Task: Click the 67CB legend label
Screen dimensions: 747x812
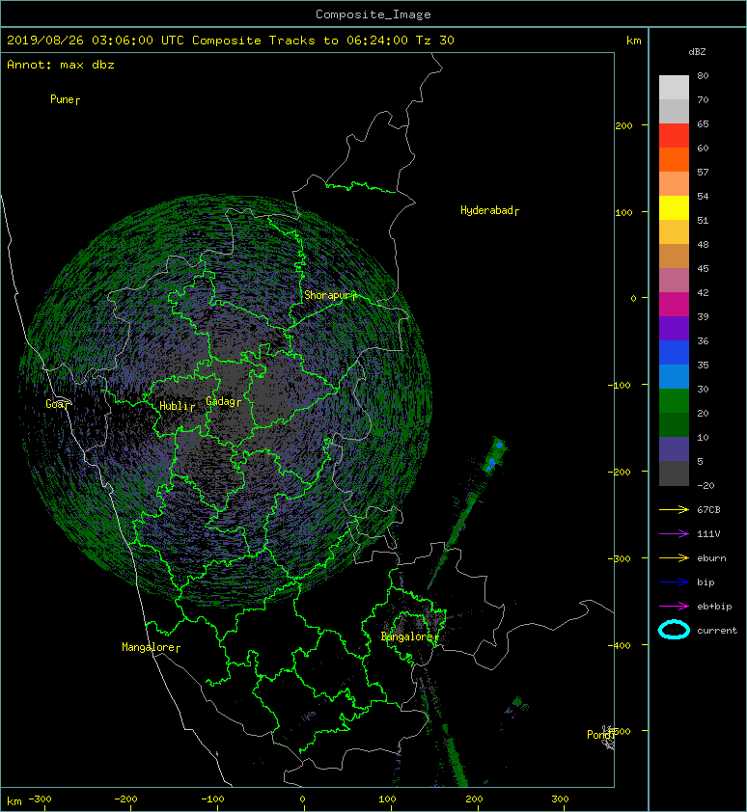Action: point(708,509)
